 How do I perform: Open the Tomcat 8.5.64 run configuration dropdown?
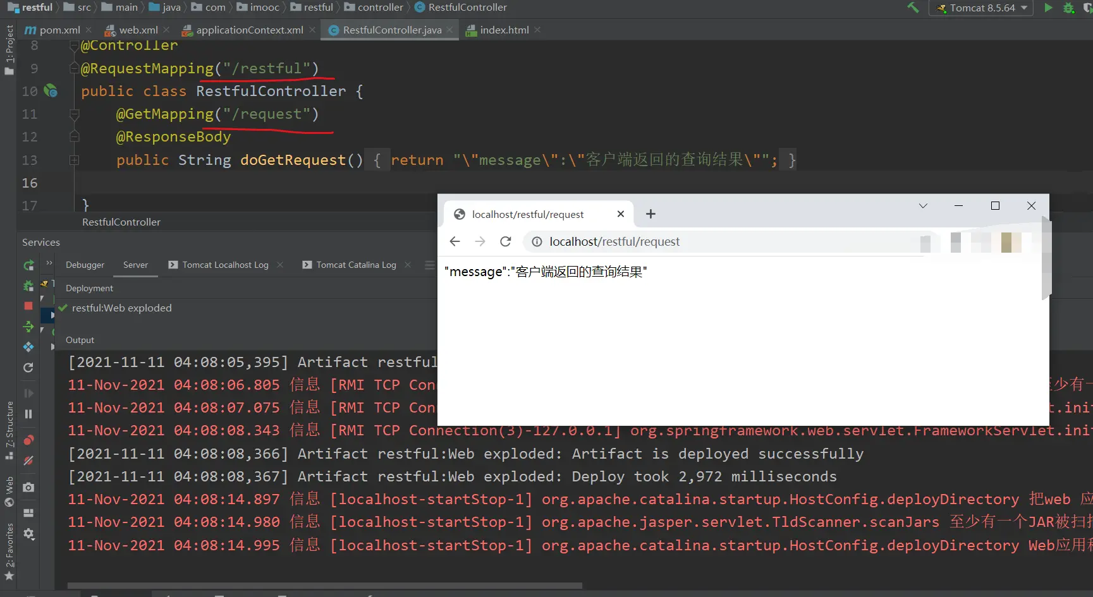[980, 8]
